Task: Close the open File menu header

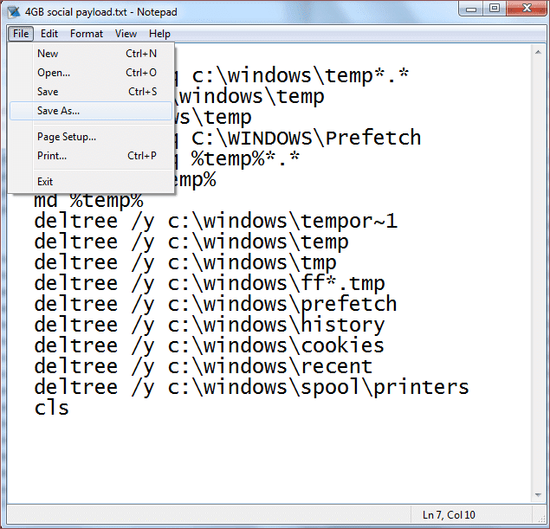Action: [x=21, y=34]
